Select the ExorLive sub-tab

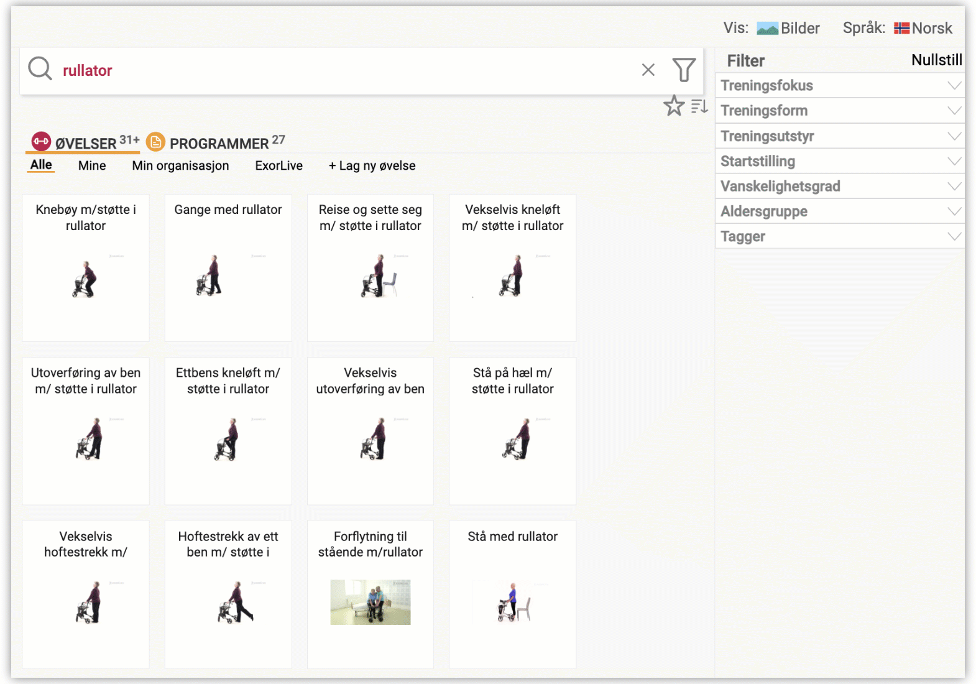[x=279, y=166]
